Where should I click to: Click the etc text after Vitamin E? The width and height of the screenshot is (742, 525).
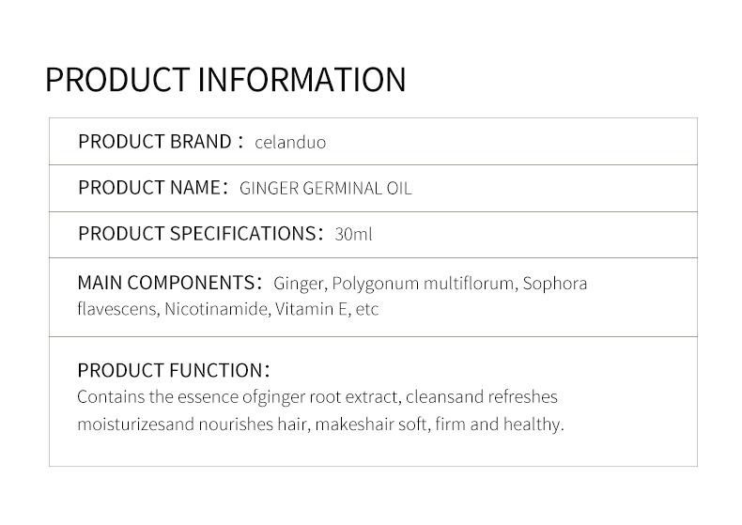pos(367,308)
